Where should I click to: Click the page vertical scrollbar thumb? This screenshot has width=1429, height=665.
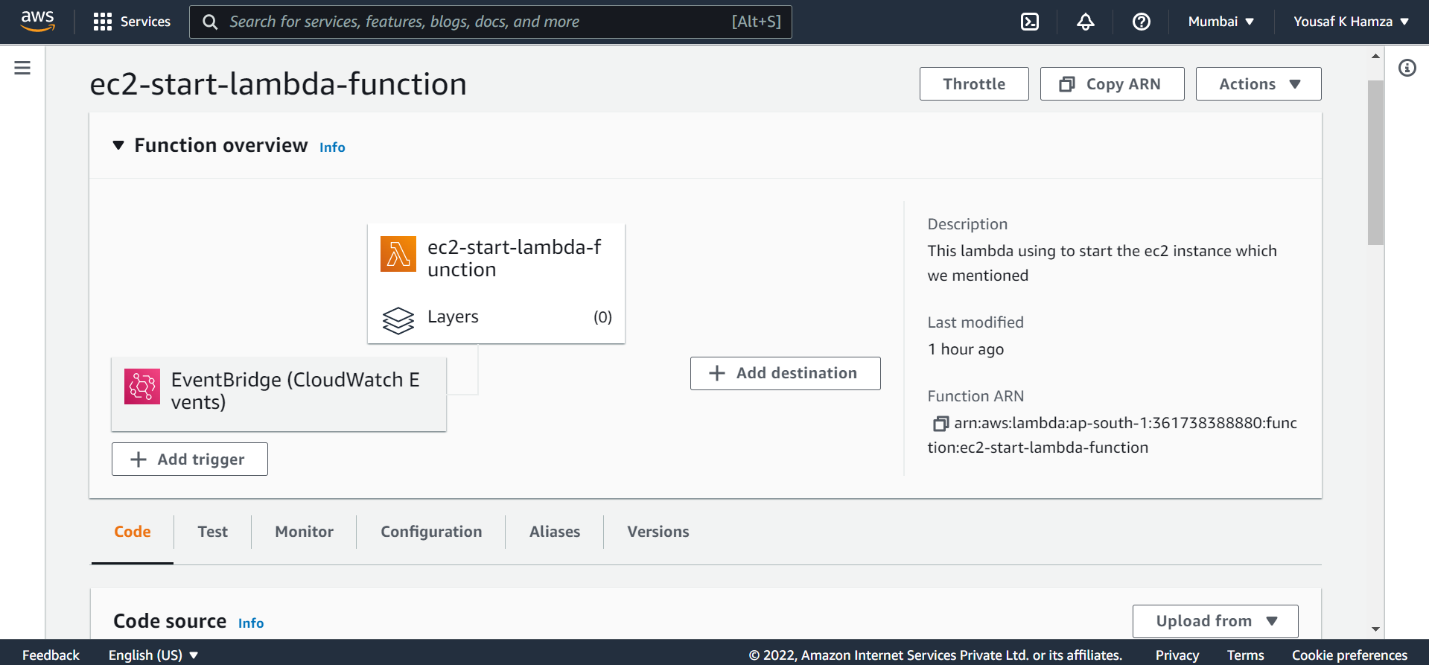(x=1375, y=162)
